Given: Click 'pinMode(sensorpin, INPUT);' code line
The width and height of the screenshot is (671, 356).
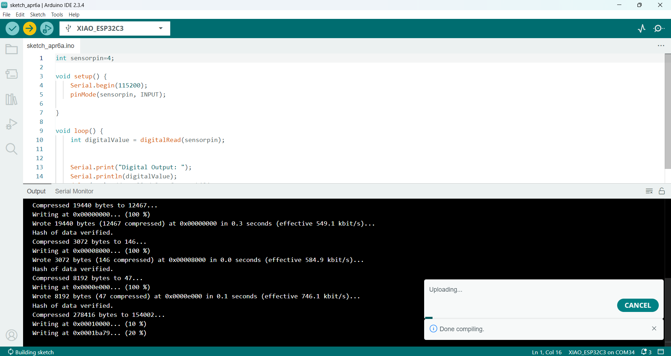Looking at the screenshot, I should point(118,94).
